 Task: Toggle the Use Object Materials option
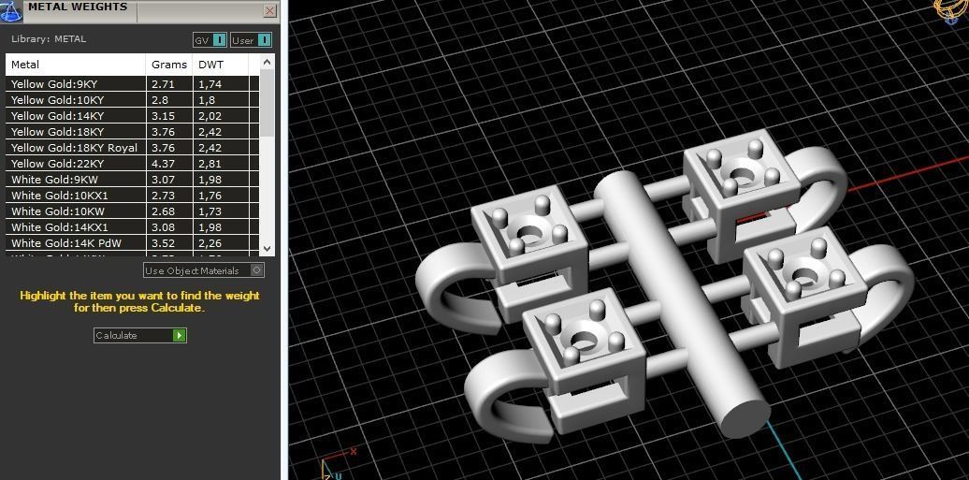click(204, 270)
